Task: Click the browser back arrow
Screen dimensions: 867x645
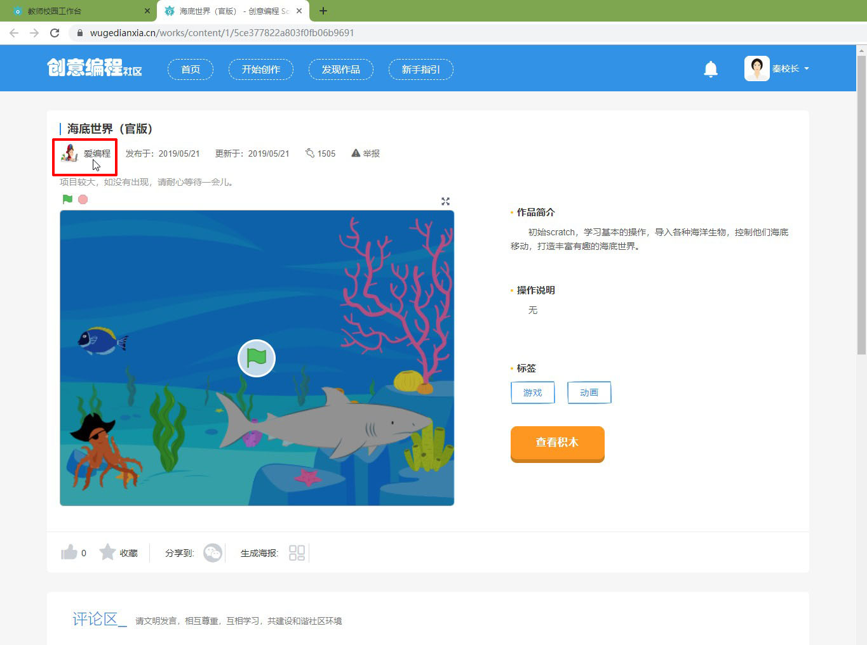Action: (x=14, y=33)
